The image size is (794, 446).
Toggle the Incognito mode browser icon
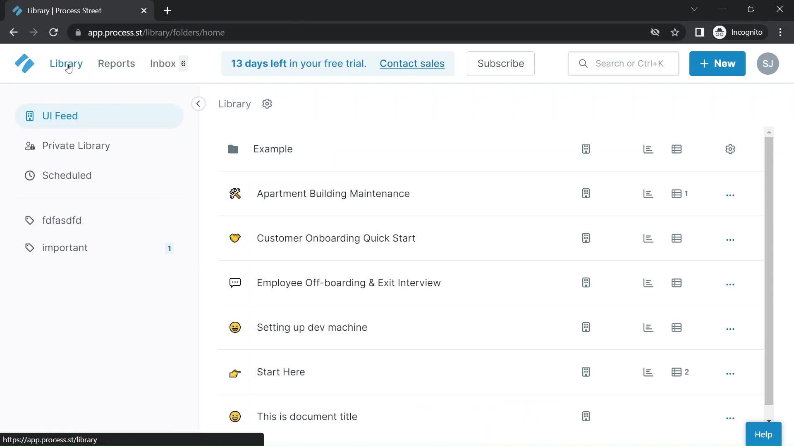(x=721, y=33)
